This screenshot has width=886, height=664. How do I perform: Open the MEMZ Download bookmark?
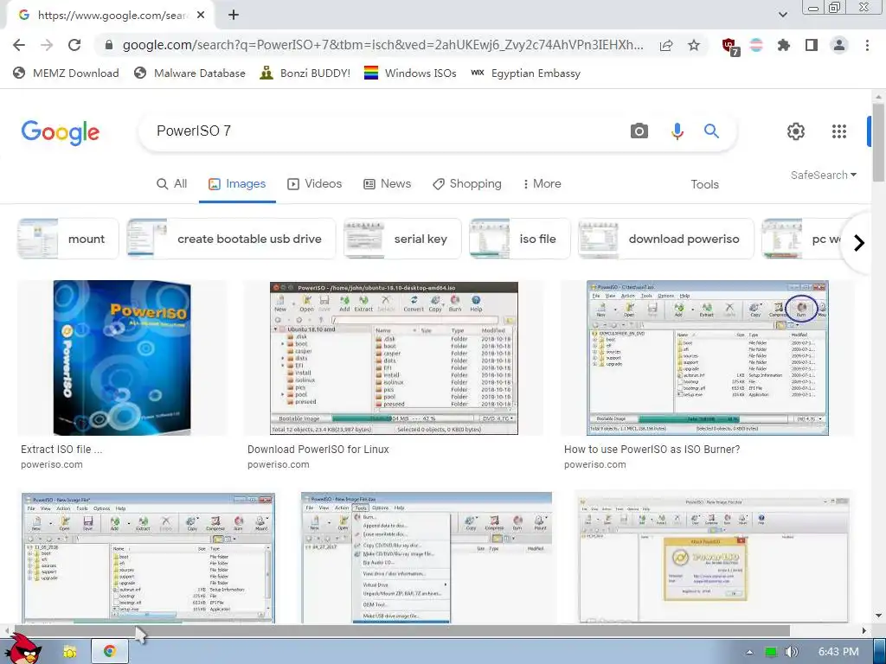[x=66, y=73]
